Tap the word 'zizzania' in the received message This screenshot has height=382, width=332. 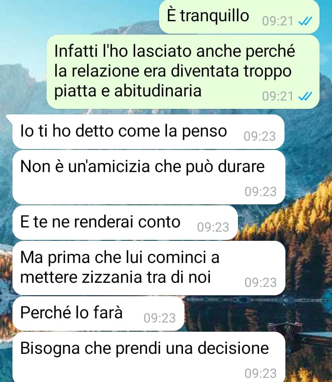point(112,277)
